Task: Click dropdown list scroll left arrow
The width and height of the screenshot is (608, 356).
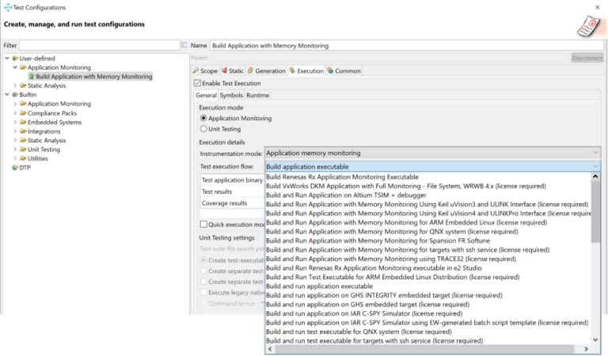Action: pyautogui.click(x=270, y=349)
